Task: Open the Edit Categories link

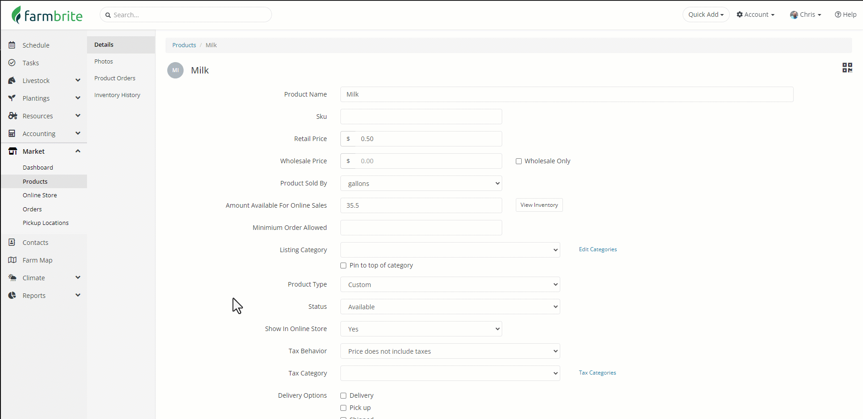Action: [597, 249]
